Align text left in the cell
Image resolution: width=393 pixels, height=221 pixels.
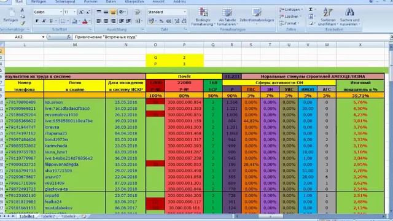pos(99,21)
